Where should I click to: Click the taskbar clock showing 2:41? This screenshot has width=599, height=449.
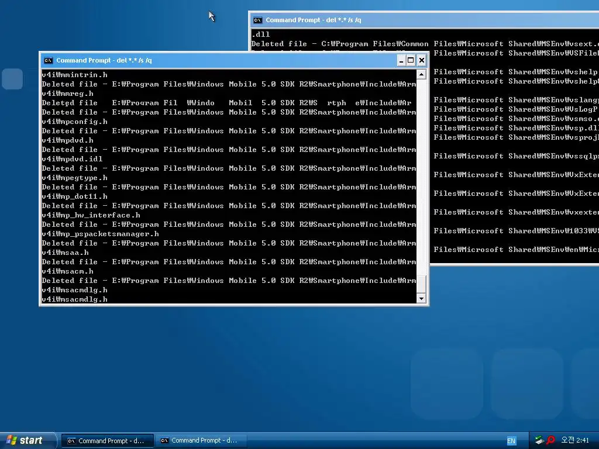click(575, 440)
